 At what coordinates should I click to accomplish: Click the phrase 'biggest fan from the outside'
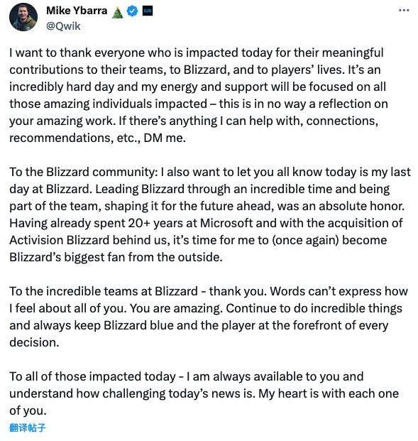click(143, 257)
